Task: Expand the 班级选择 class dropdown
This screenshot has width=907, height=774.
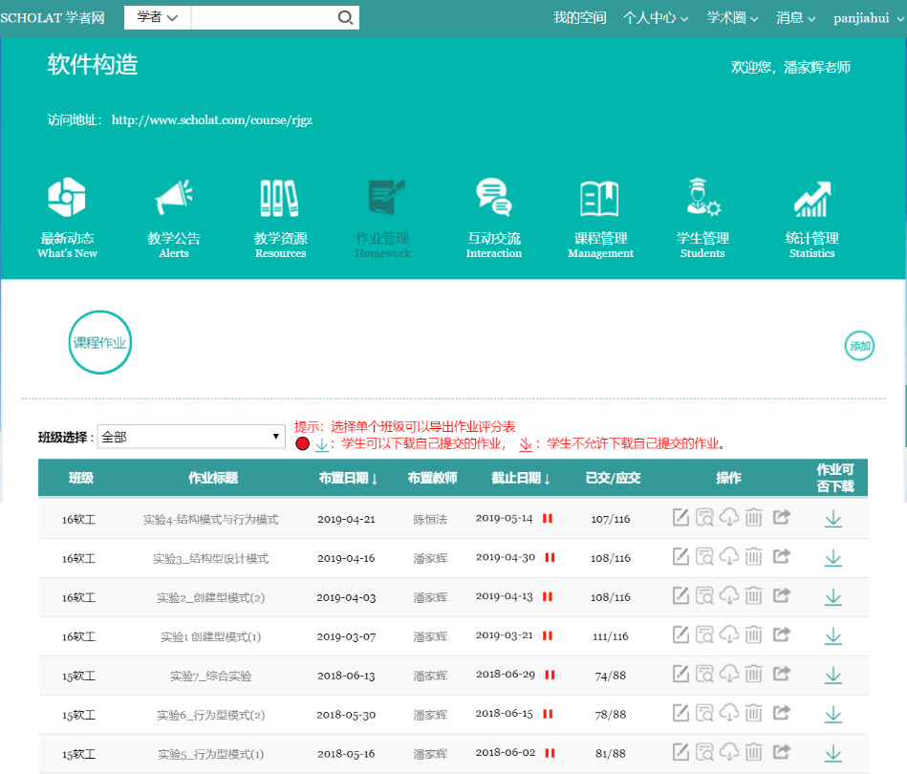Action: [x=191, y=437]
